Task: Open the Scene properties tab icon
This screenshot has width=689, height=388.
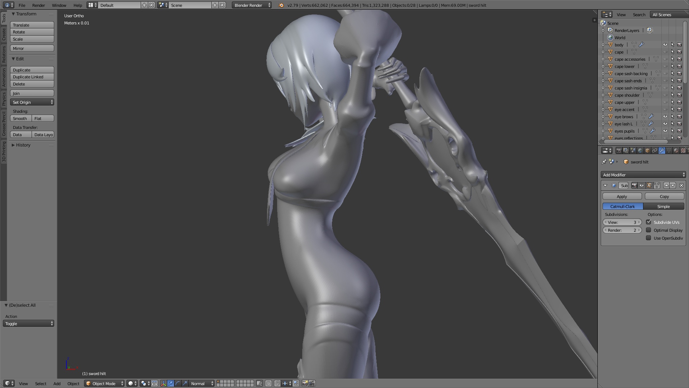Action: (633, 151)
